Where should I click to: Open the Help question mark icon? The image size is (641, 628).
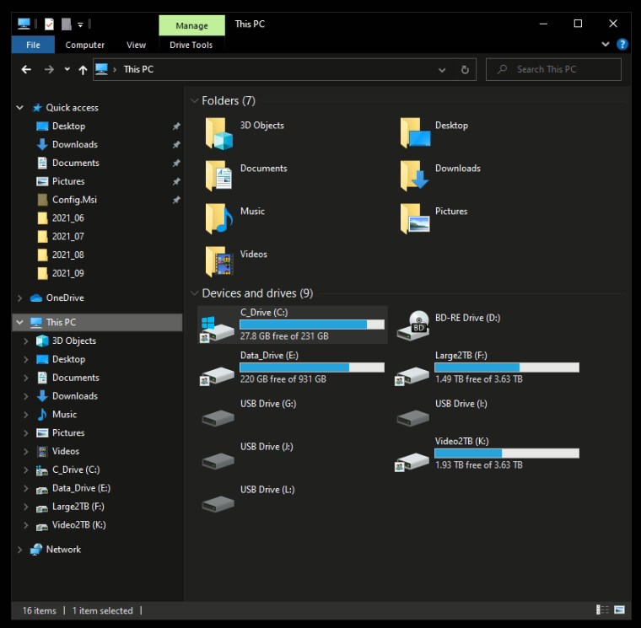622,45
